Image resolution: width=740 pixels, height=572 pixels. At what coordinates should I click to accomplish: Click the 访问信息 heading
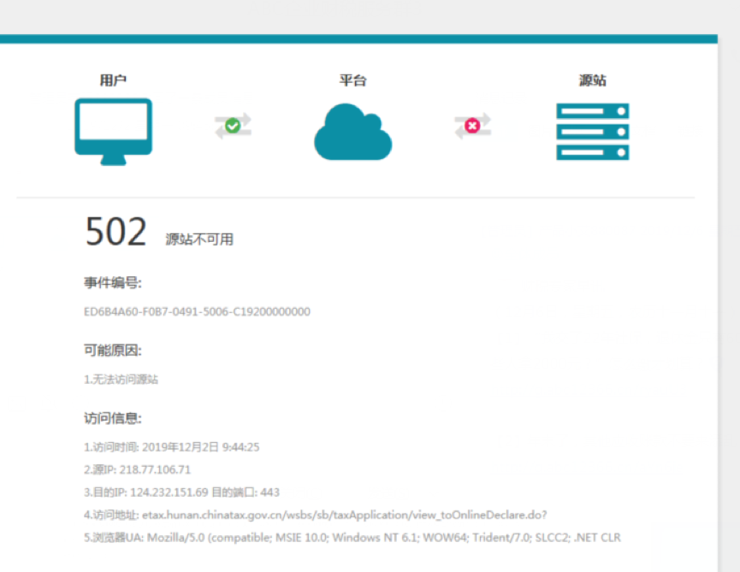(x=113, y=418)
